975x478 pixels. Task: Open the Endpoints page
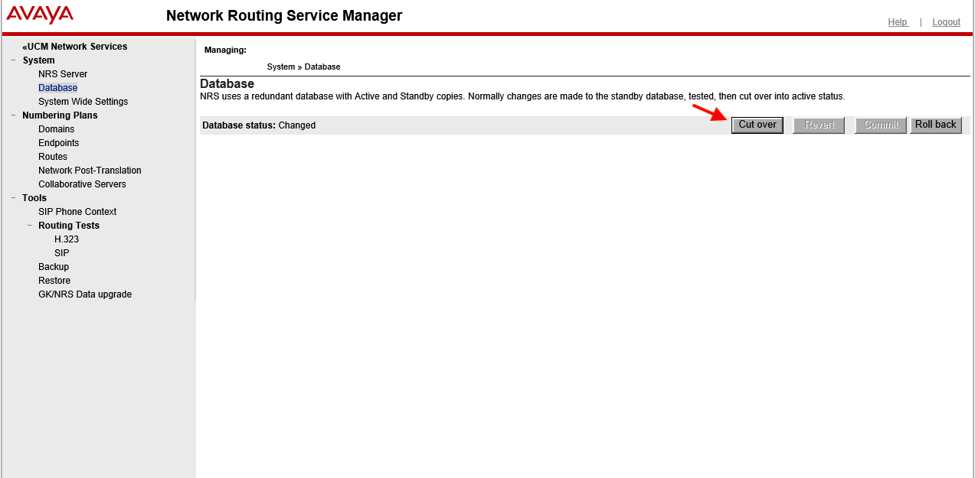[59, 143]
